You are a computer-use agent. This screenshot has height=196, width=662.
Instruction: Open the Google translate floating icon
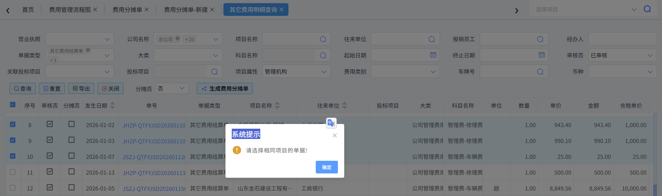(x=331, y=123)
